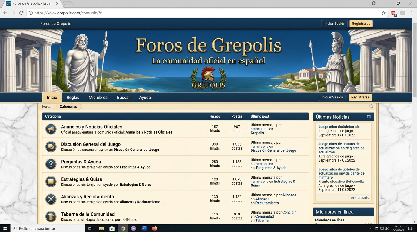Open Outlook from the taskbar
The width and height of the screenshot is (417, 232).
(144, 229)
